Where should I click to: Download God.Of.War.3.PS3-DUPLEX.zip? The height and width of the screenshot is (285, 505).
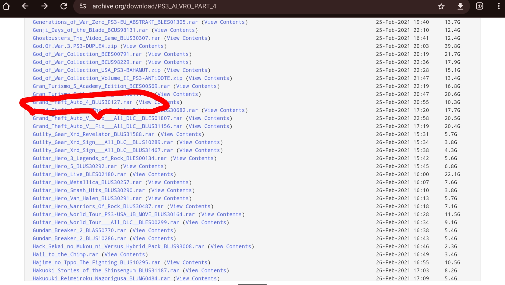pos(75,46)
